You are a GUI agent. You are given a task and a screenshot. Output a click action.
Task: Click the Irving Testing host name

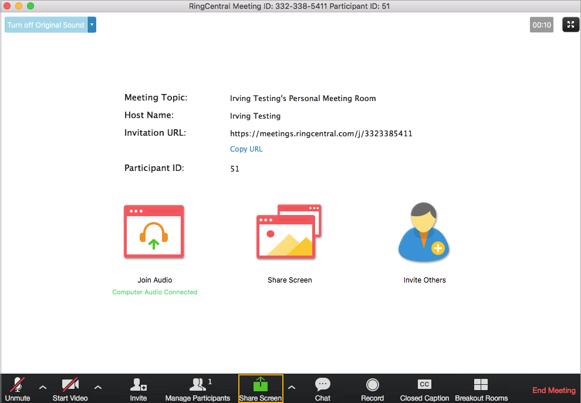(x=255, y=116)
